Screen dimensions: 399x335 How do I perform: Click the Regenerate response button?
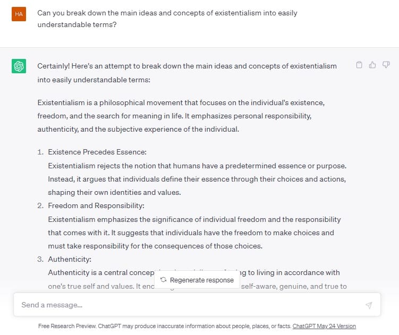[197, 280]
